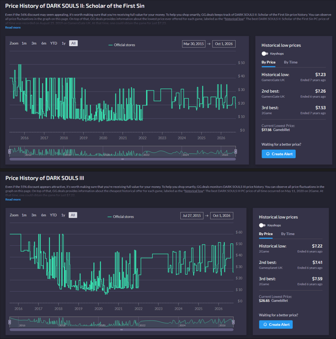This screenshot has width=336, height=339.
Task: Click Dark Souls III chart navigator scrollbar
Action: click(121, 330)
